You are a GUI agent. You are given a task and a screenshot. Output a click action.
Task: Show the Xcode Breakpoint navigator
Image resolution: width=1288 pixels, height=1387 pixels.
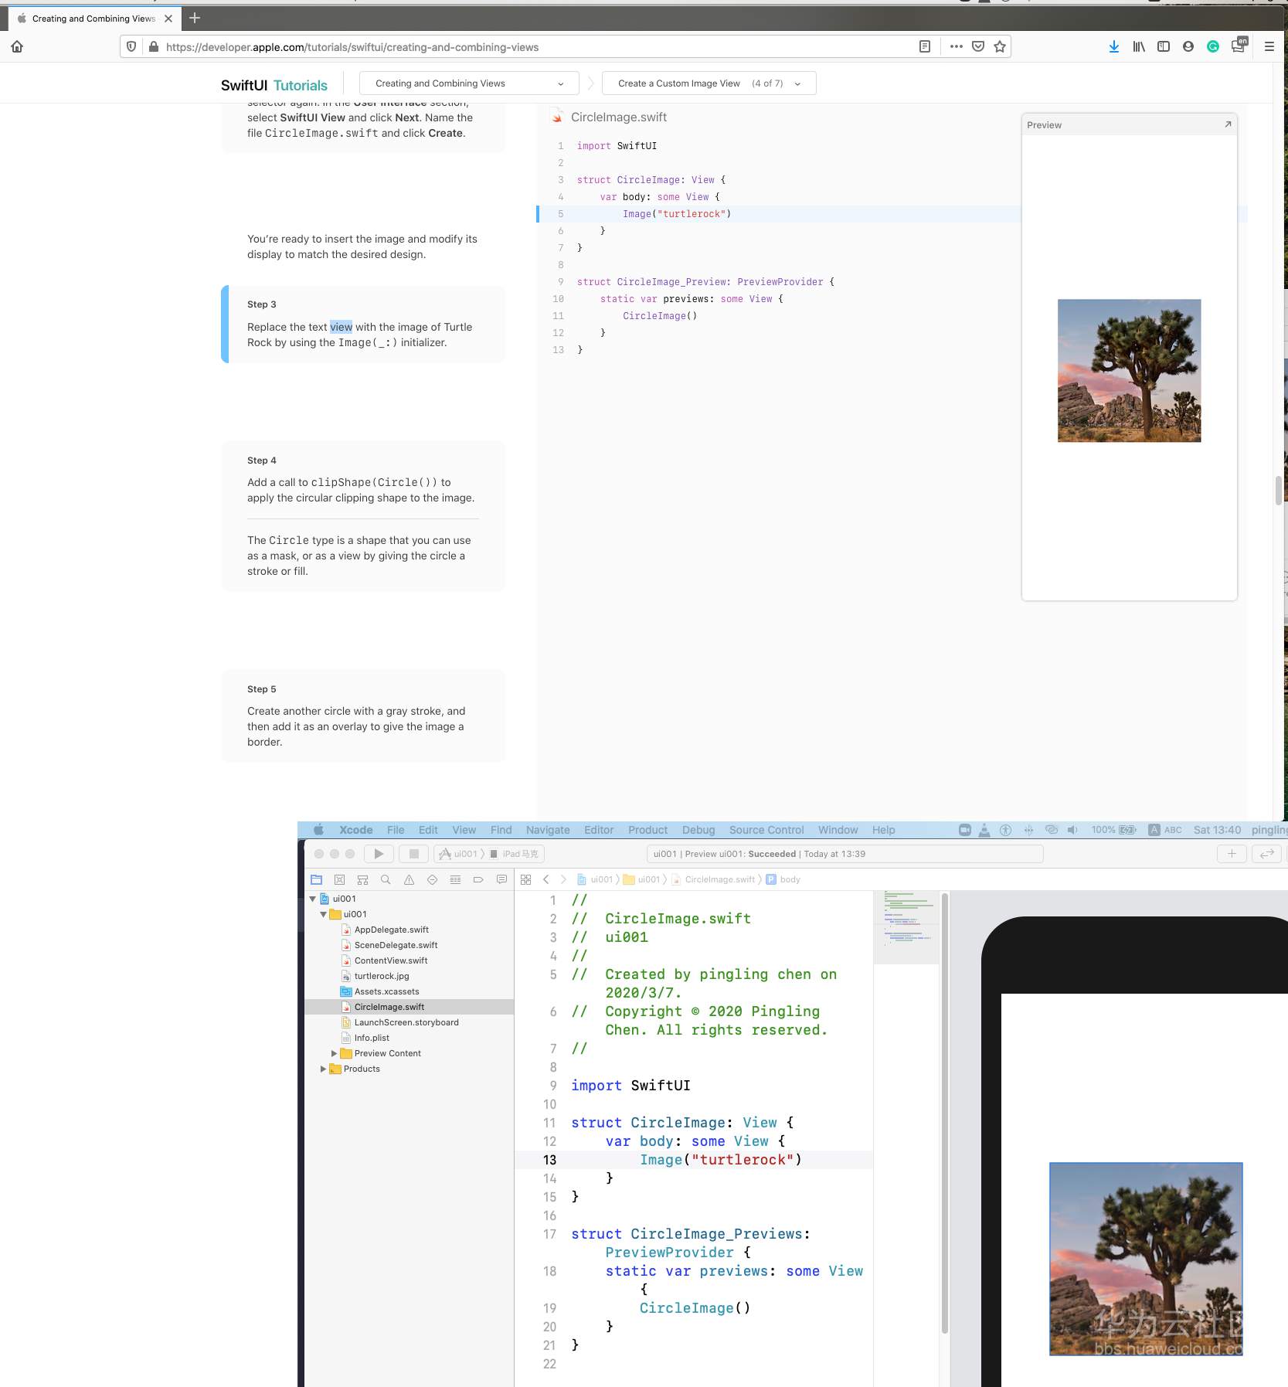(478, 879)
